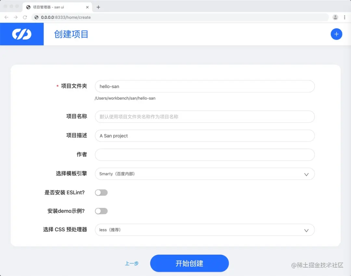Click the hello-san project folder input

coord(204,86)
